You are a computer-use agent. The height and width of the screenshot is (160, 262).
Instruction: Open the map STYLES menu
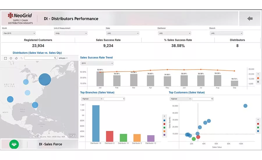click(63, 58)
